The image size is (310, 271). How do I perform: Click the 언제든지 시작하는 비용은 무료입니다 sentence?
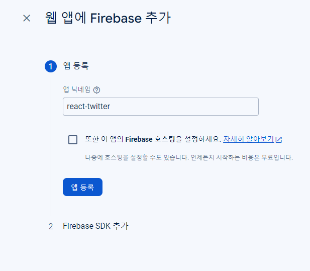pyautogui.click(x=242, y=157)
